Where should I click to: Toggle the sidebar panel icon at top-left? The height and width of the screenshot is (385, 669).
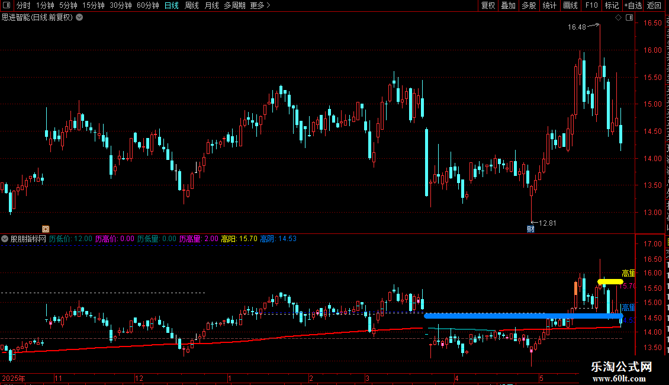pyautogui.click(x=7, y=5)
